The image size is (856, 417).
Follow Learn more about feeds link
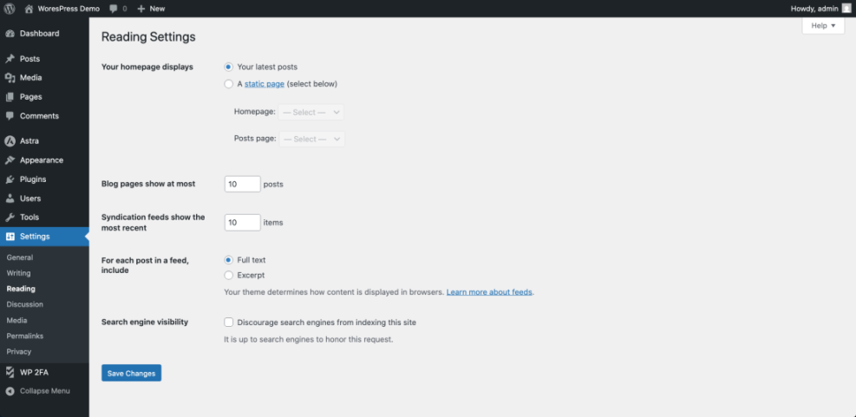(489, 292)
